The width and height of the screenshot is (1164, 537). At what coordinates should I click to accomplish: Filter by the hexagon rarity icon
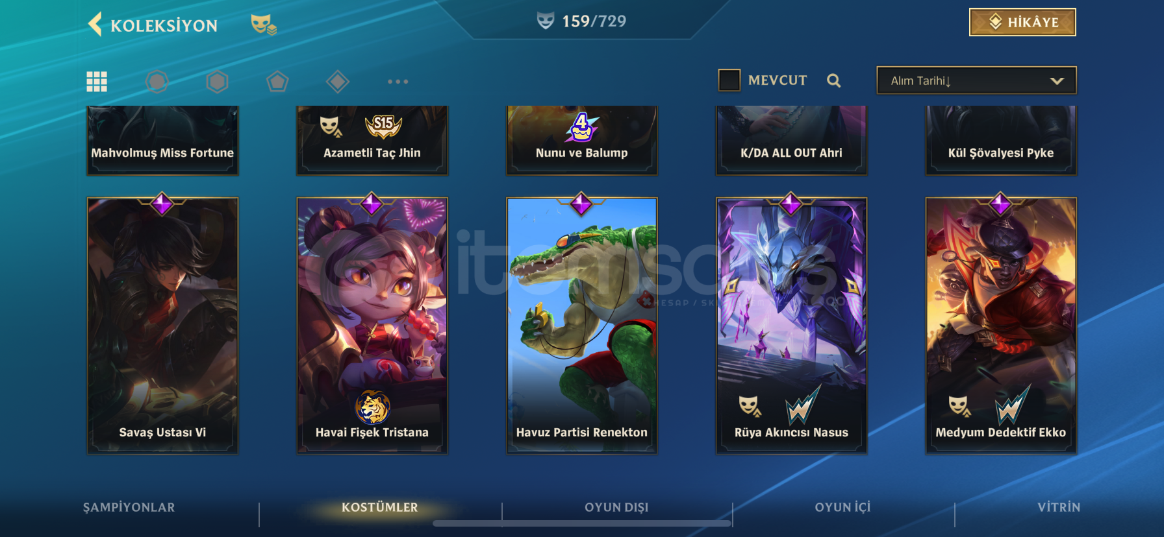pyautogui.click(x=217, y=82)
